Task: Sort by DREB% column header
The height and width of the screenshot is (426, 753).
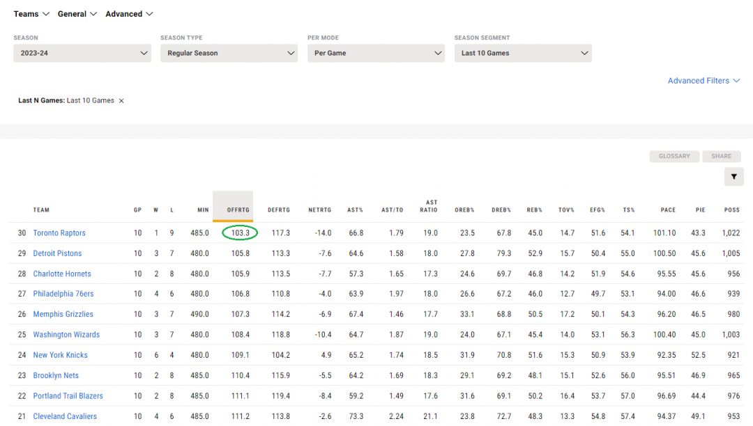Action: pyautogui.click(x=501, y=210)
